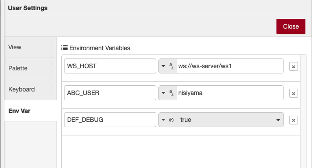The height and width of the screenshot is (168, 312).
Task: Switch to the View tab
Action: (30, 47)
